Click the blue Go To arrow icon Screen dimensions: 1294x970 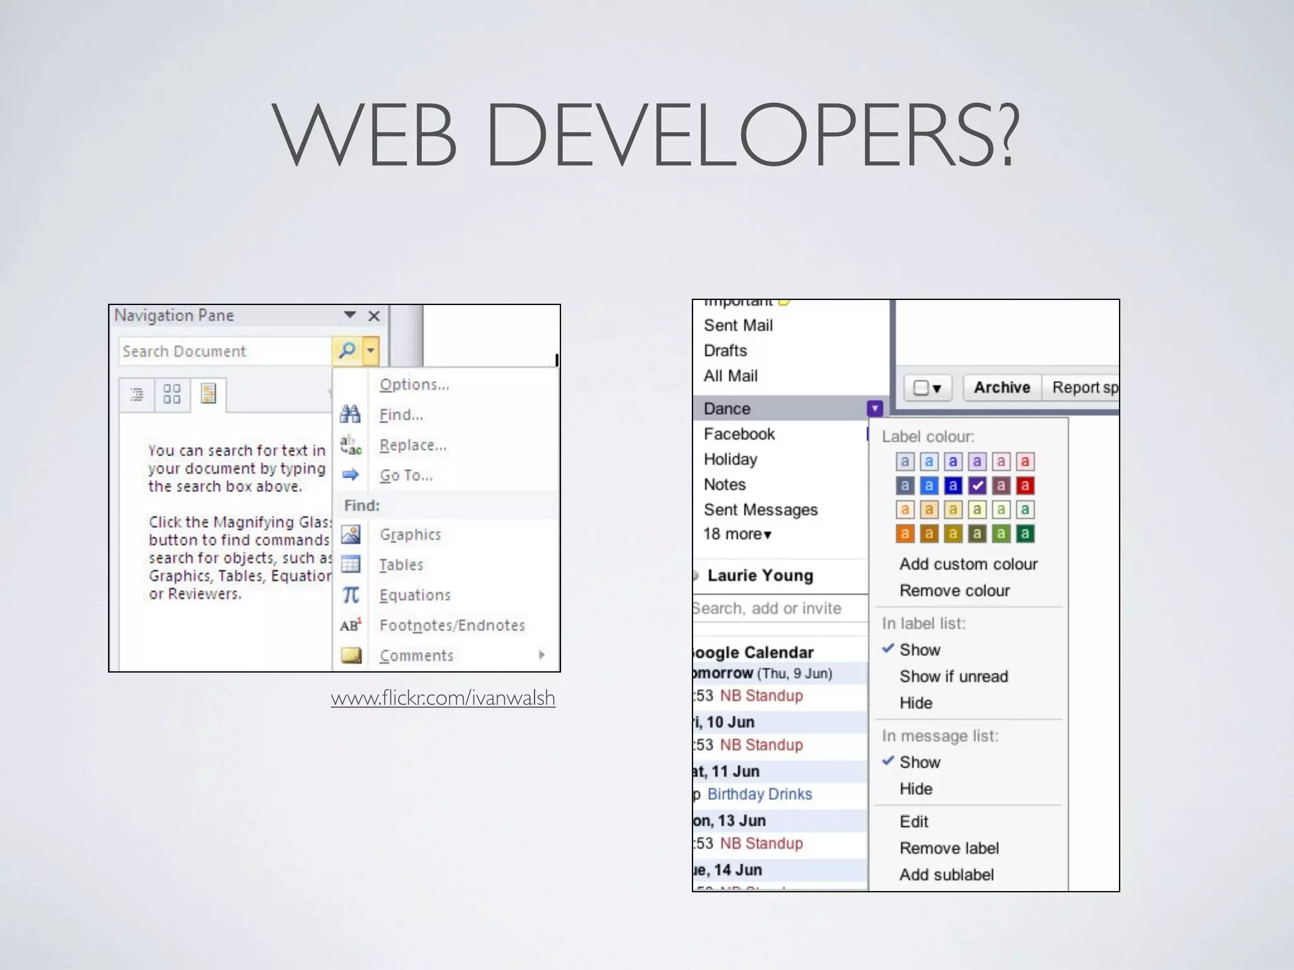click(351, 475)
